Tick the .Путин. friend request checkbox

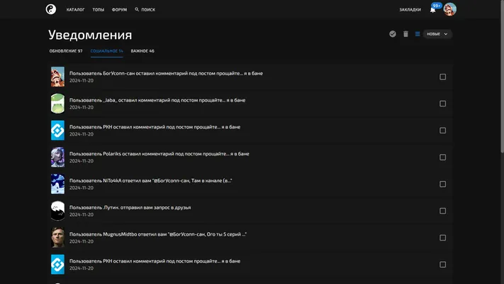[x=442, y=211]
